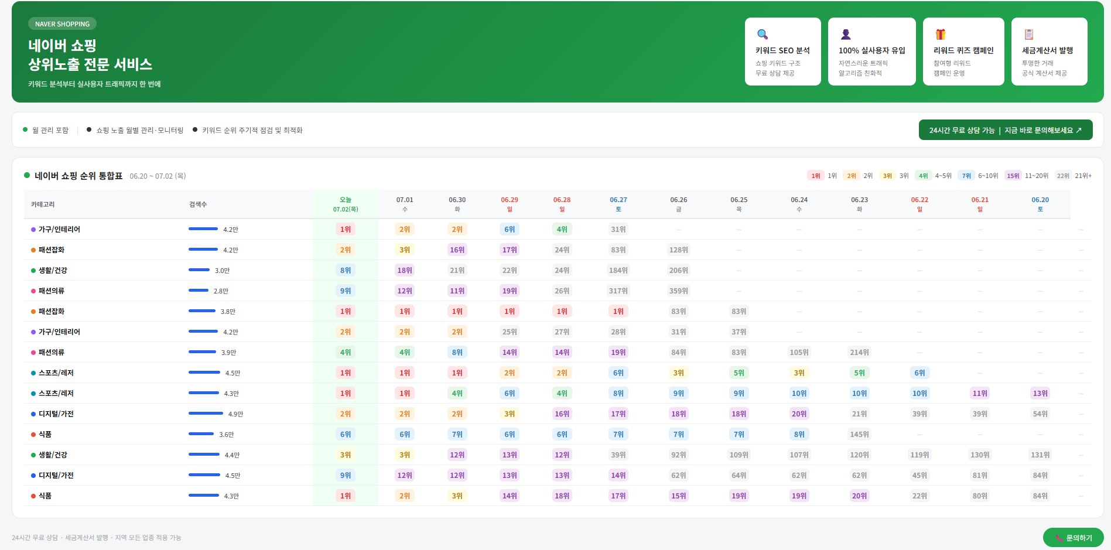Click the date range 06.20 ~ 07.02 (목)

tap(158, 176)
